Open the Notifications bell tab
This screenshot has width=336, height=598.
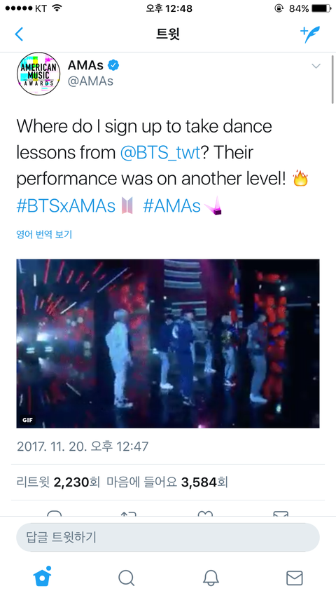pos(210,578)
